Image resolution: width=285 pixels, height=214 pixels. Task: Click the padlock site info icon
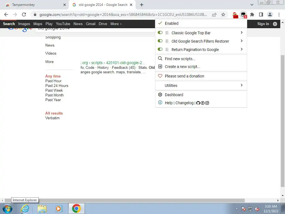coord(35,14)
